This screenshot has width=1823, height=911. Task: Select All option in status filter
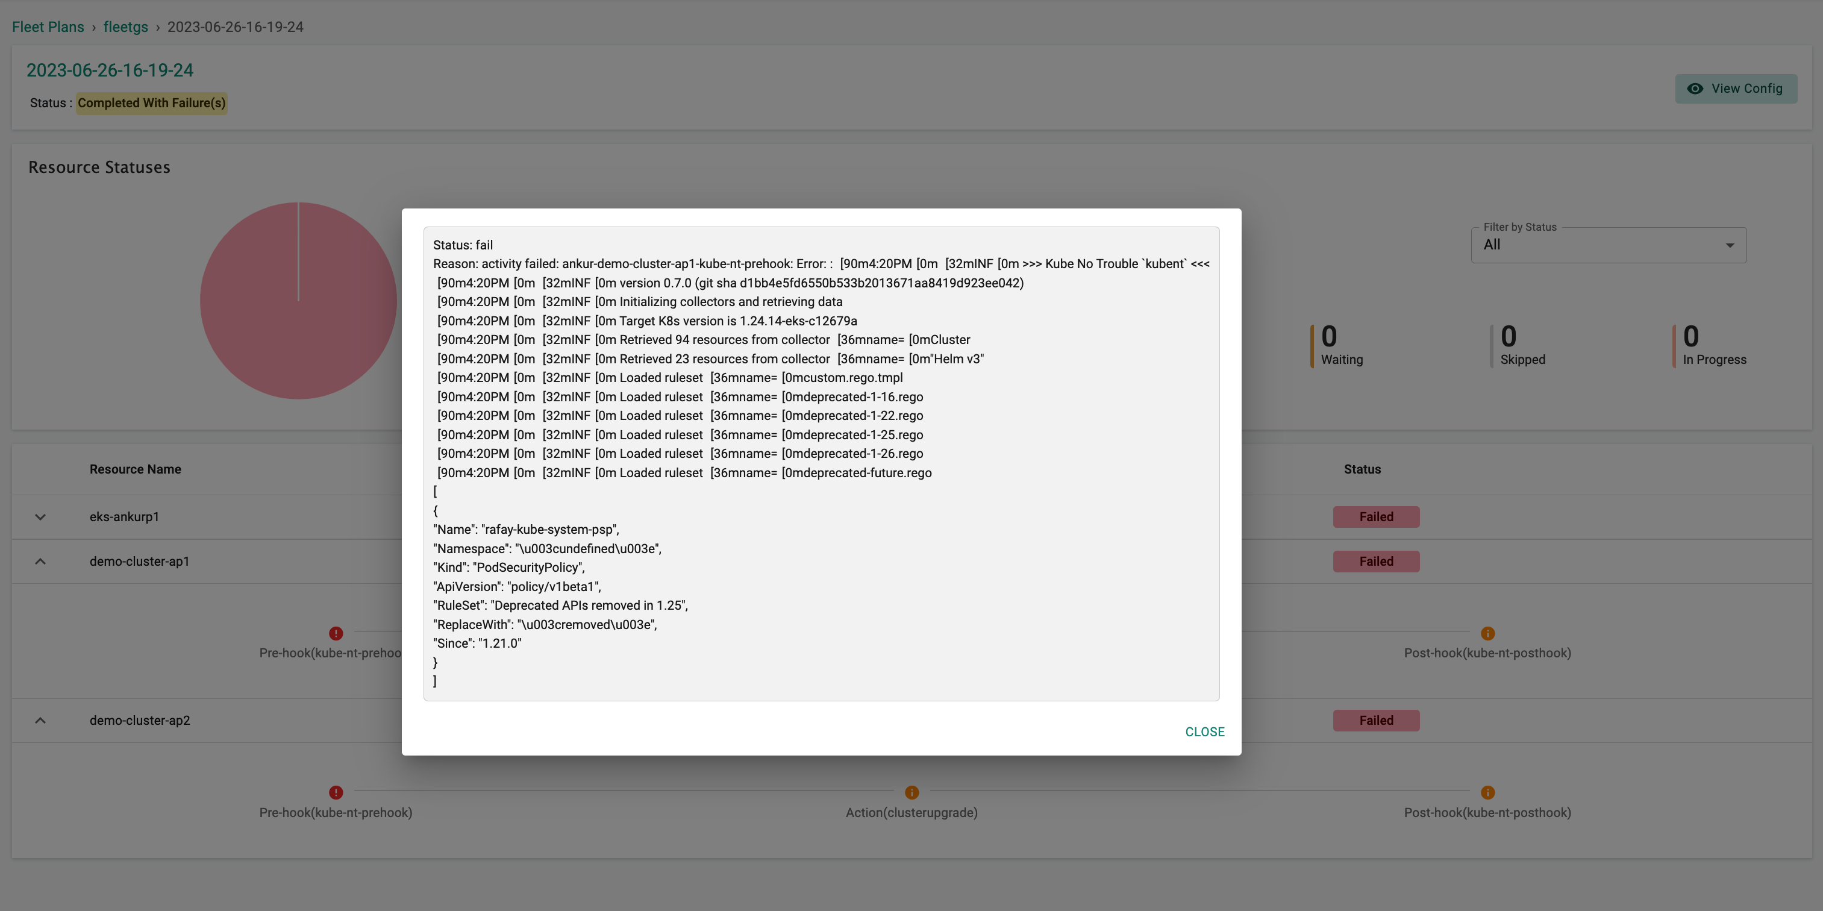click(1609, 245)
